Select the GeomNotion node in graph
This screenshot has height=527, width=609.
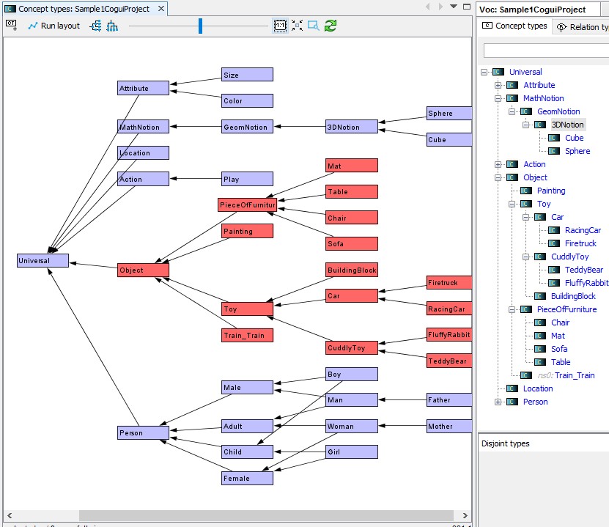[x=247, y=127]
